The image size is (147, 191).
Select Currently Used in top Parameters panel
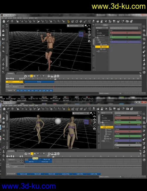pos(101,35)
